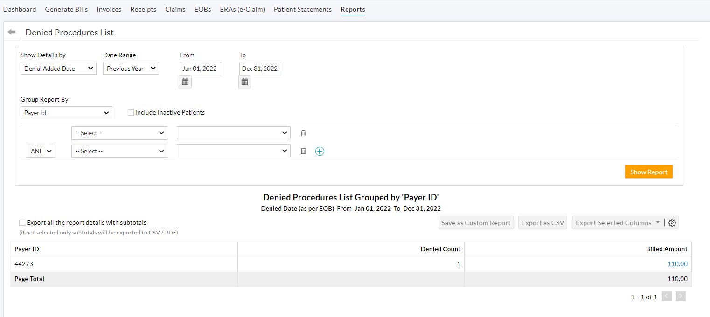The image size is (710, 317).
Task: Enable Include Inactive Patients checkbox
Action: [x=131, y=112]
